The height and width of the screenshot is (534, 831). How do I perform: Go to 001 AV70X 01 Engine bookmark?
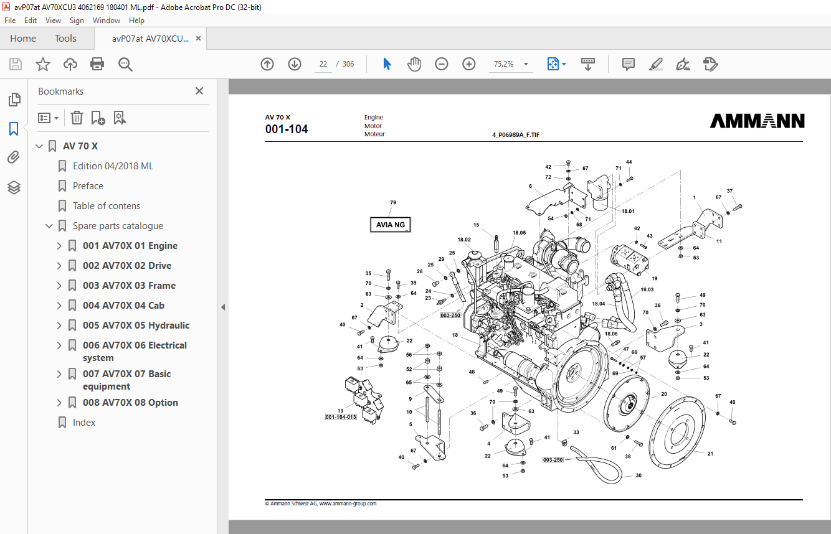pos(130,246)
